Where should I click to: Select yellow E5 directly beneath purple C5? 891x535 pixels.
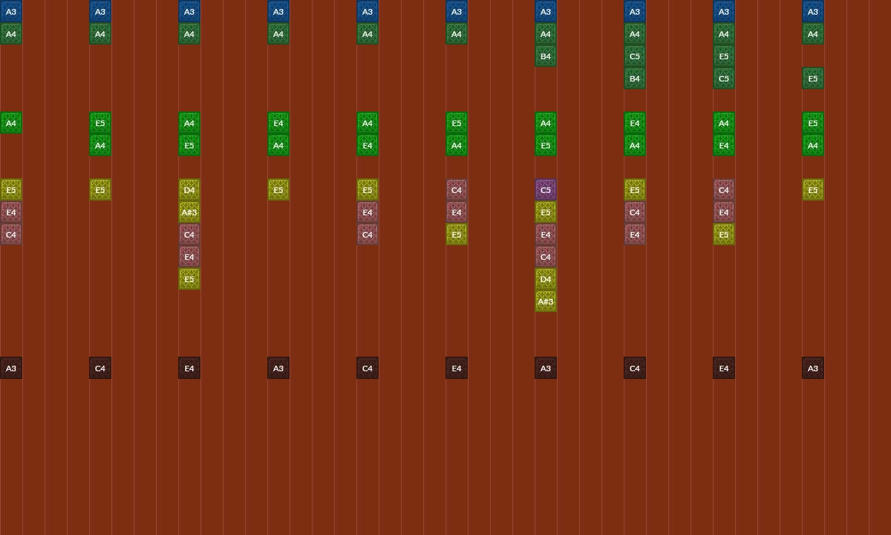click(x=546, y=212)
